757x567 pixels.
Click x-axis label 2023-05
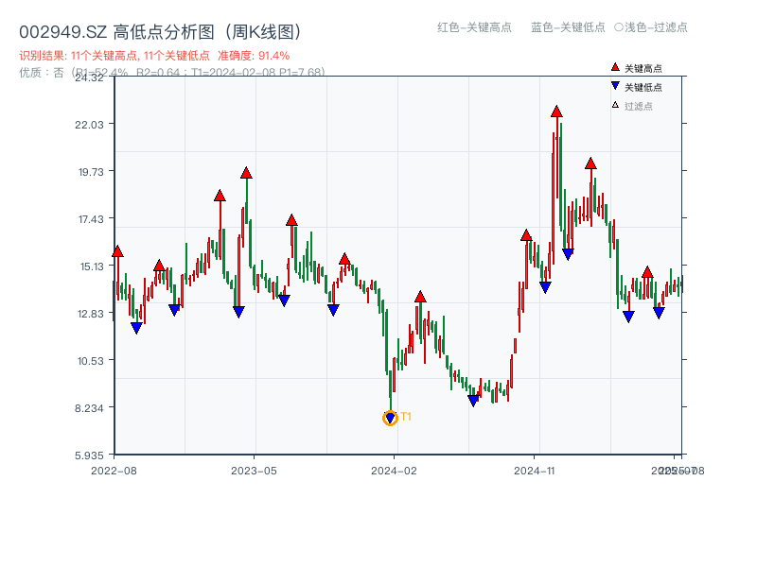254,471
